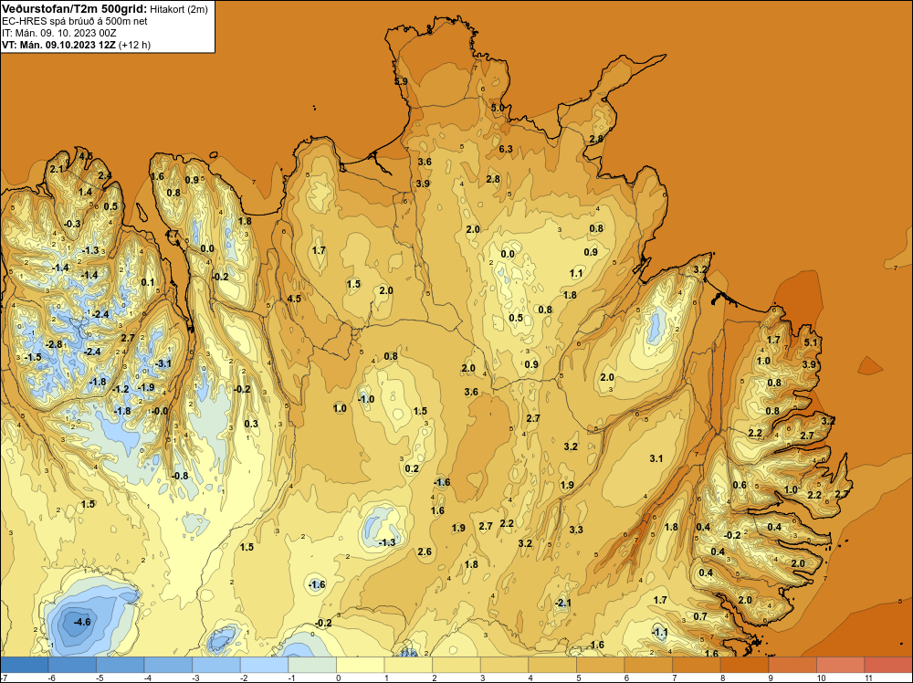Select the 2.6 temperature reading
913x683 pixels.
pyautogui.click(x=425, y=552)
